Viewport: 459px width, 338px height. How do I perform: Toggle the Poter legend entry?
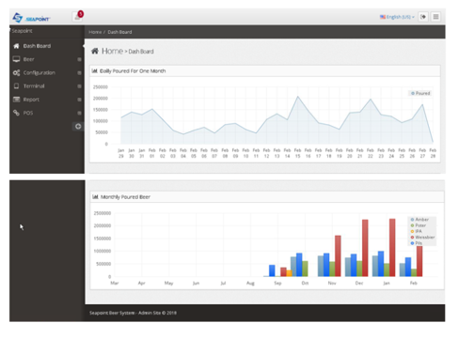point(419,225)
